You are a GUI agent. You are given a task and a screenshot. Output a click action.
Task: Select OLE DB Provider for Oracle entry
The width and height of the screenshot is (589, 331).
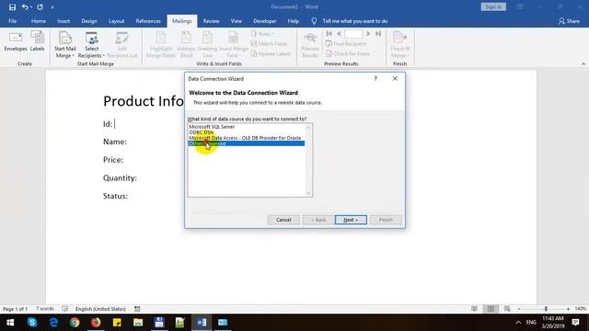click(246, 138)
